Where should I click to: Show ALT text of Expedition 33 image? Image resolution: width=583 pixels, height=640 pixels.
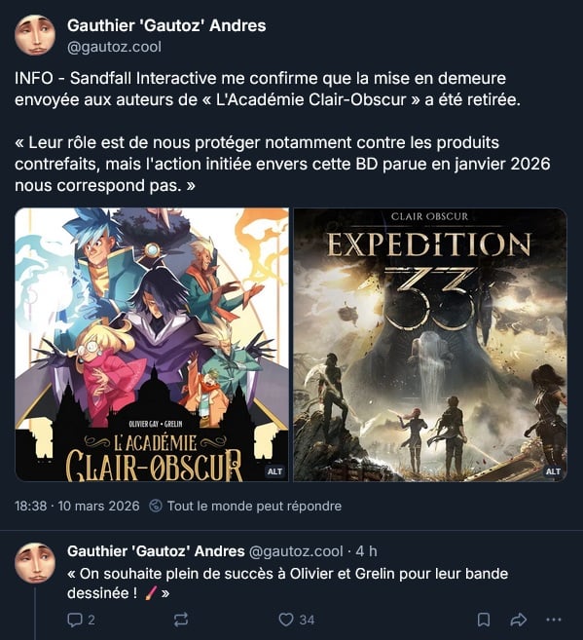click(553, 471)
